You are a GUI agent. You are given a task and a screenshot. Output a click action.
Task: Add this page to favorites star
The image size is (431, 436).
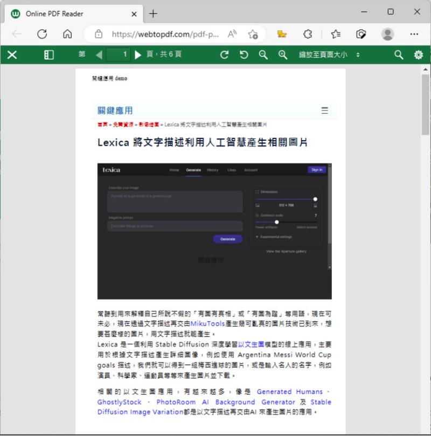click(253, 34)
